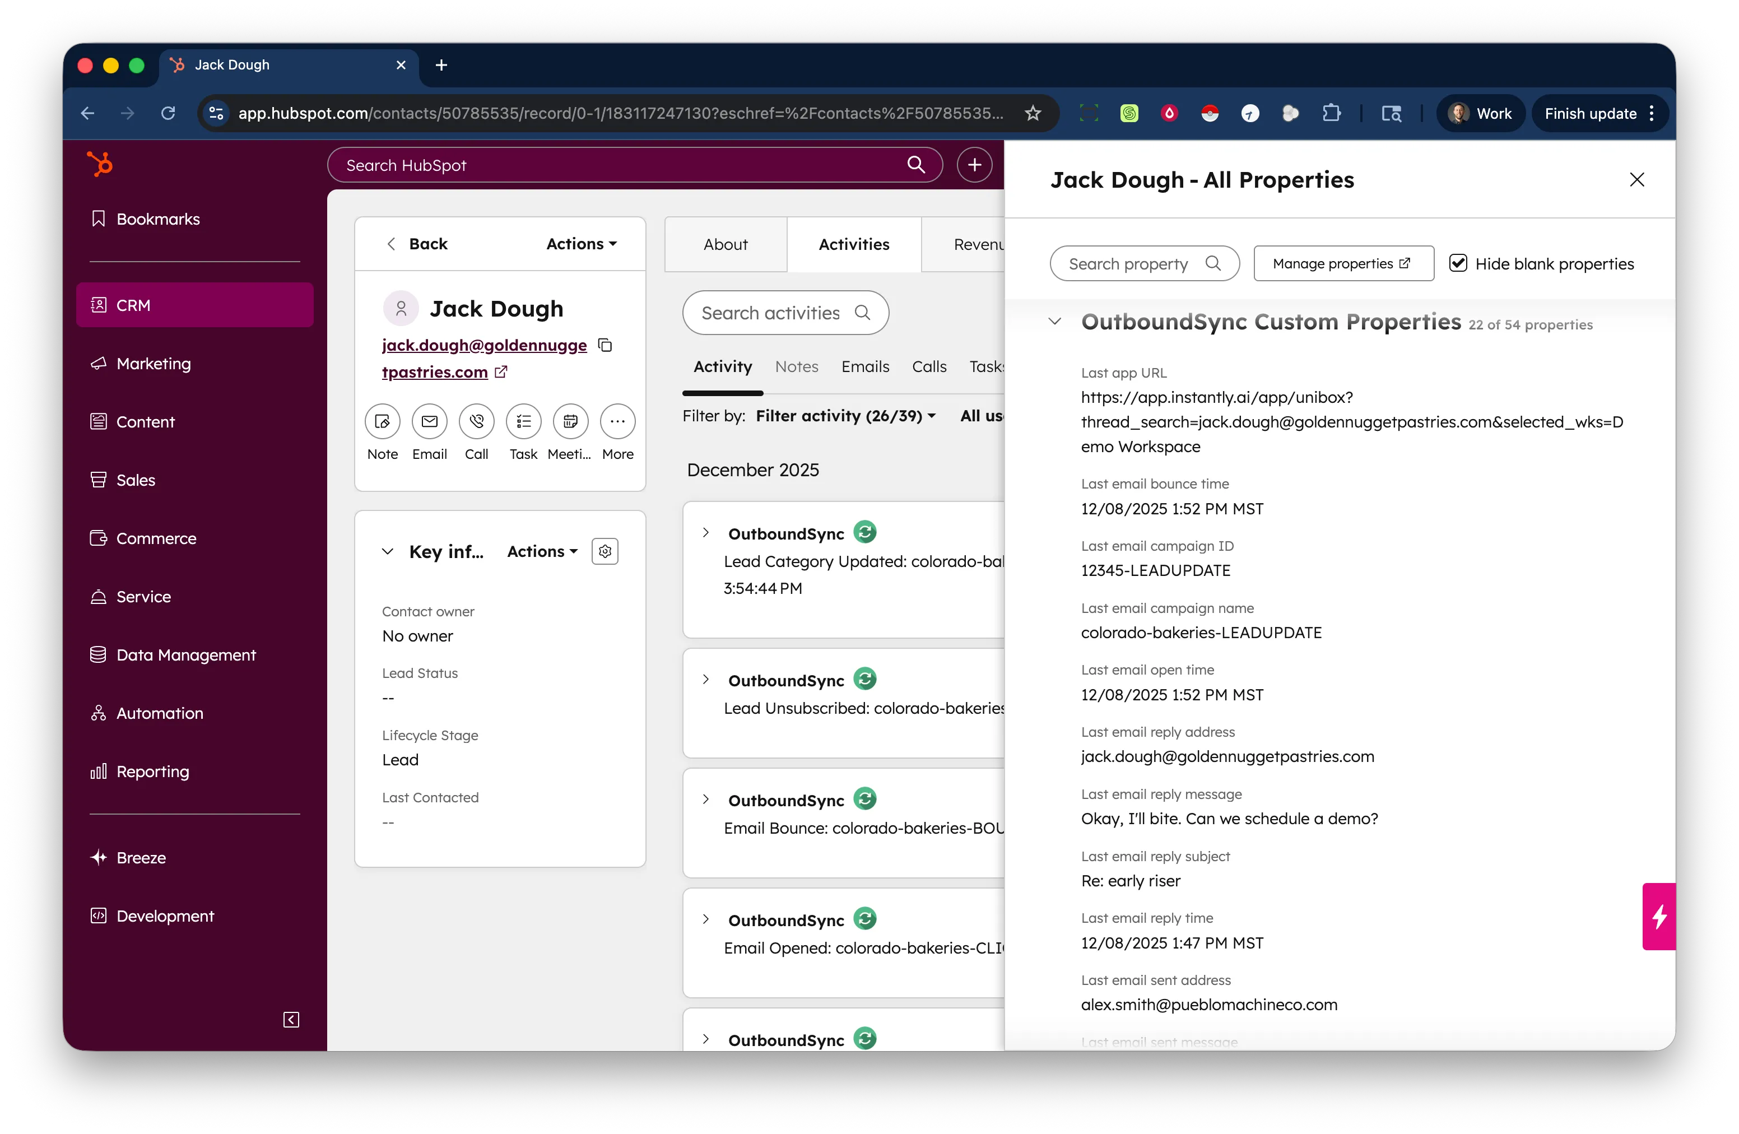Image resolution: width=1739 pixels, height=1134 pixels.
Task: Open the More quick actions icon
Action: [617, 421]
